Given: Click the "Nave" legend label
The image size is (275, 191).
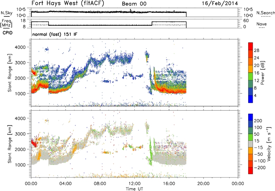Looking at the screenshot, I should (261, 24).
